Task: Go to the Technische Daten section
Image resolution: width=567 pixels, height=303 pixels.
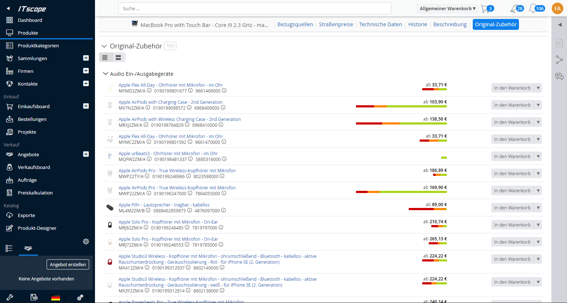Action: coord(380,24)
